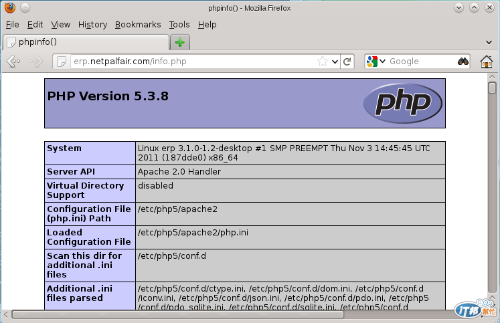Click the 'Apache 2.0 Handler' value
The width and height of the screenshot is (500, 323).
pyautogui.click(x=179, y=172)
